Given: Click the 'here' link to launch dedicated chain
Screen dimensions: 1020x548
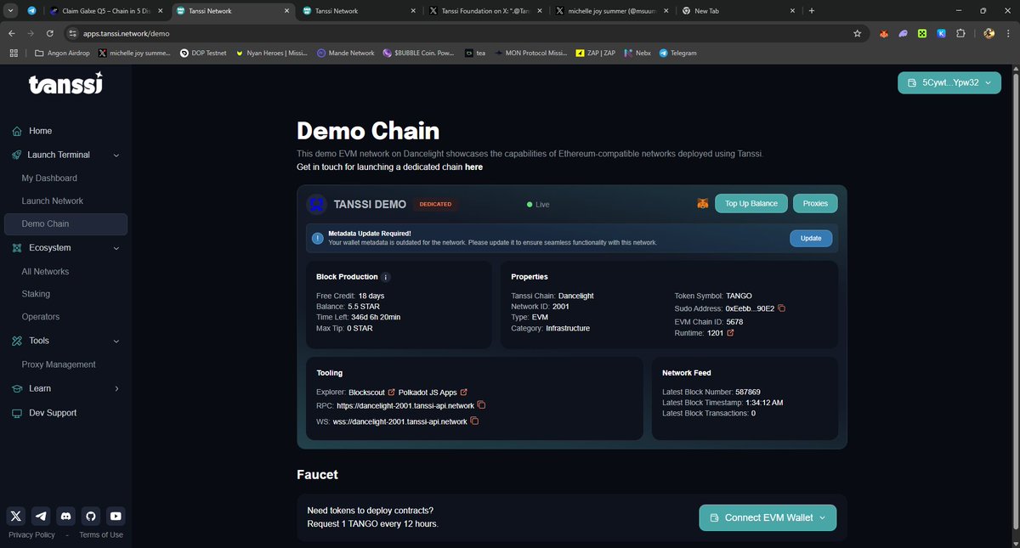Looking at the screenshot, I should point(474,167).
